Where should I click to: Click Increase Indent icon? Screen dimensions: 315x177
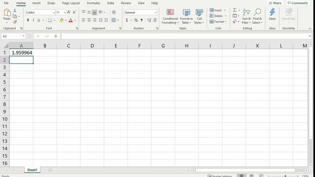(106, 20)
